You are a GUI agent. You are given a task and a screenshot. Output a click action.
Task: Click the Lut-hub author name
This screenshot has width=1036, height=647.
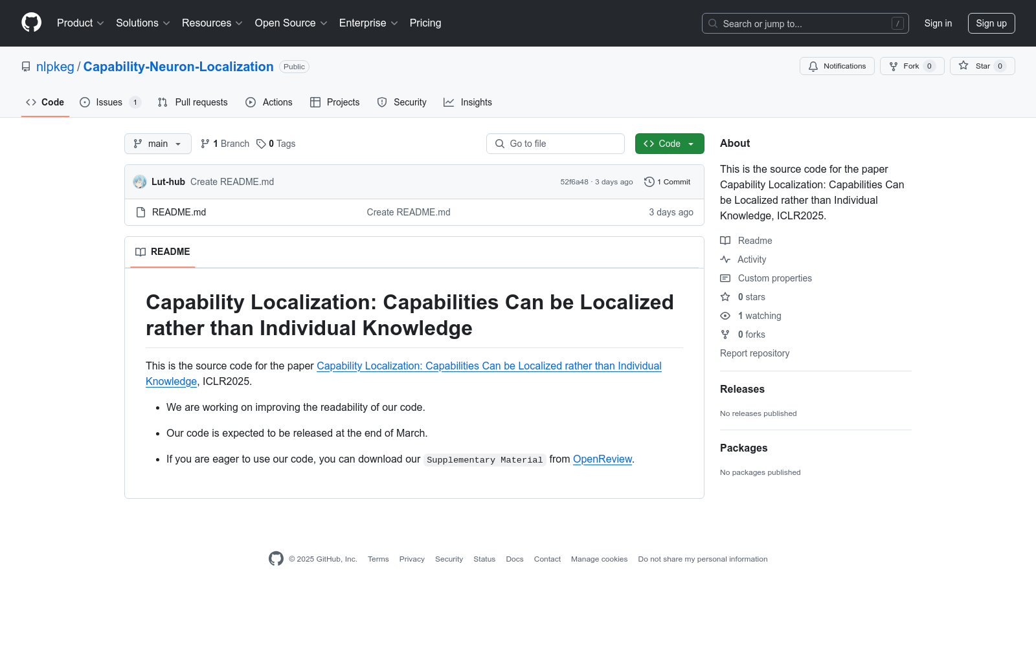(x=168, y=182)
